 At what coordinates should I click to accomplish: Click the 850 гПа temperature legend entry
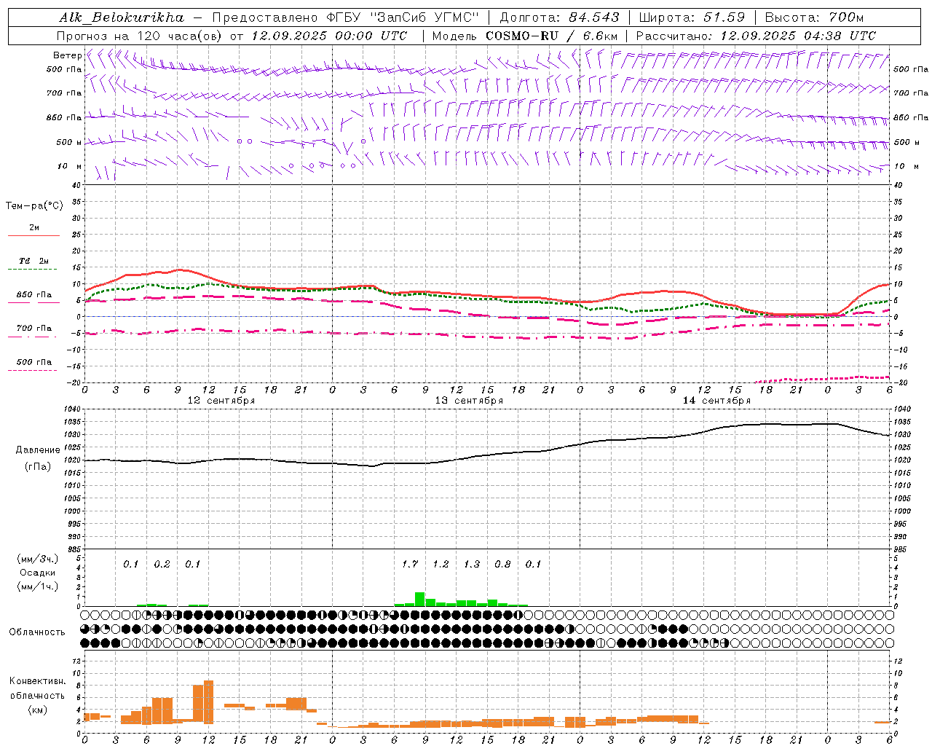pos(34,295)
